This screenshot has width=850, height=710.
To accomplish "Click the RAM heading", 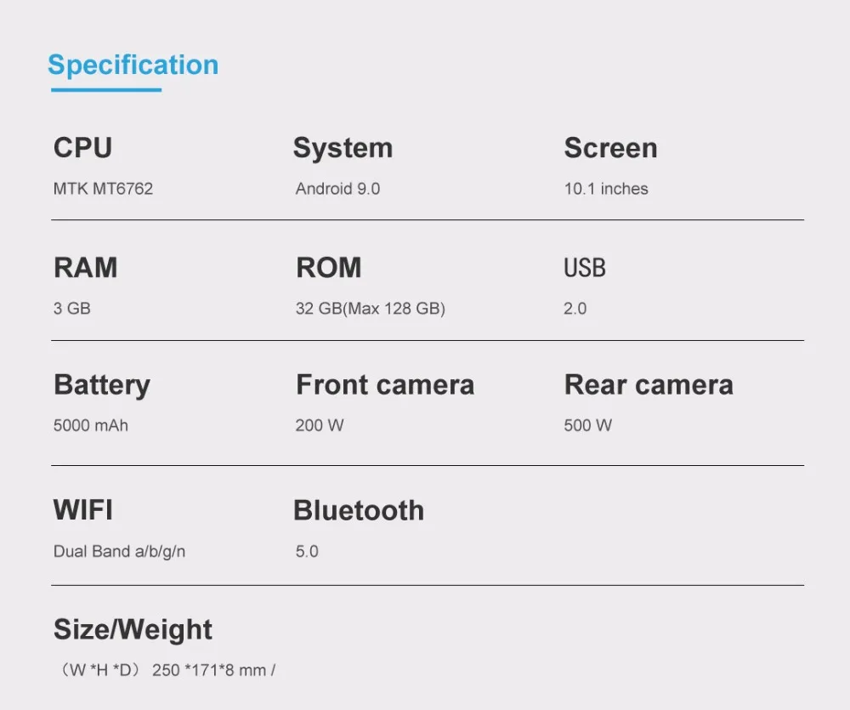I will (x=85, y=268).
